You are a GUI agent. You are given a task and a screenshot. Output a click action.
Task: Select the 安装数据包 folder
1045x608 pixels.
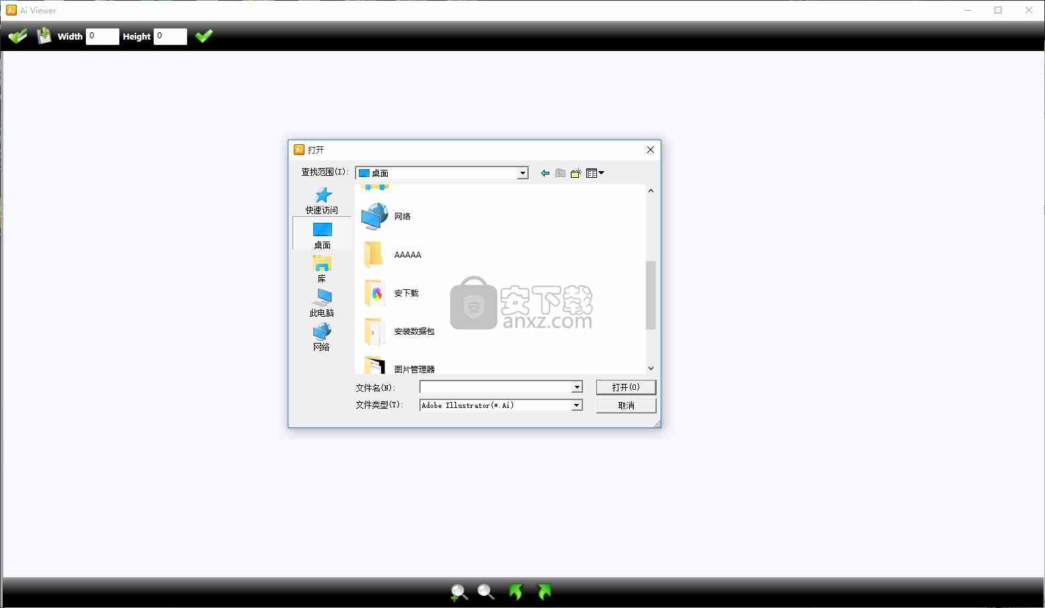tap(398, 332)
